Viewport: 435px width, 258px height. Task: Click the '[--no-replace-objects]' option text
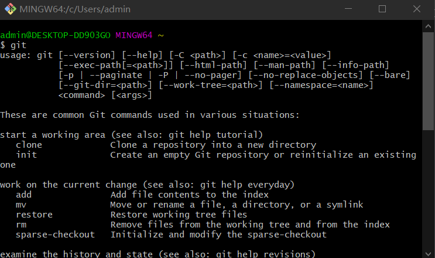click(306, 75)
